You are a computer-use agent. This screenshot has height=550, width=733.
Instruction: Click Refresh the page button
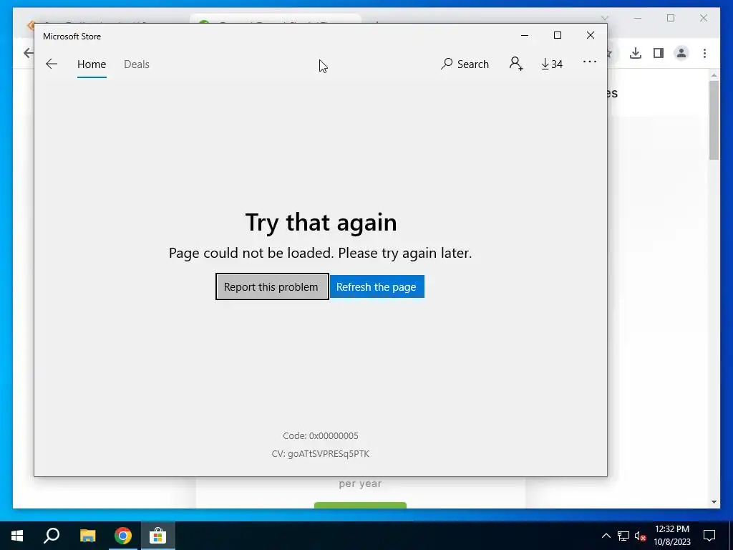point(377,286)
